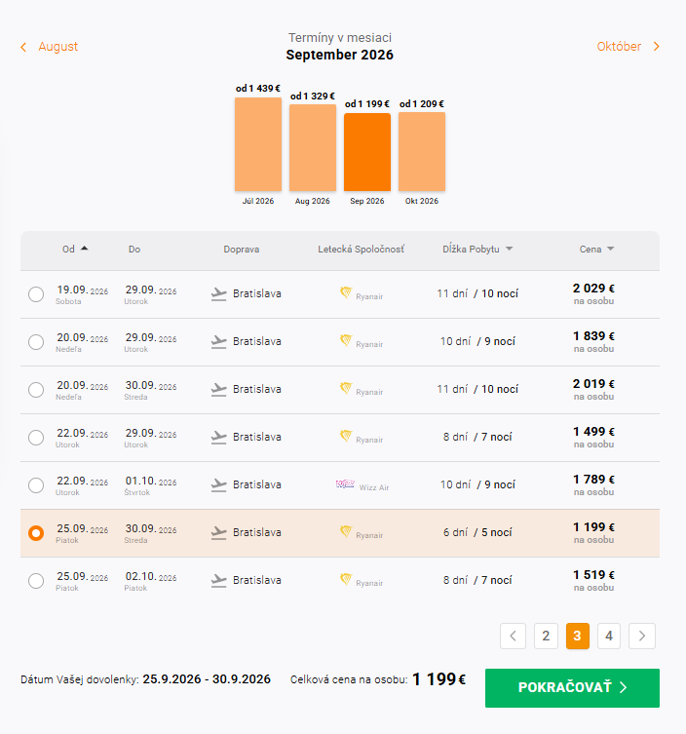
Task: Click Ryanair logo in 19.09. row
Action: click(x=346, y=293)
